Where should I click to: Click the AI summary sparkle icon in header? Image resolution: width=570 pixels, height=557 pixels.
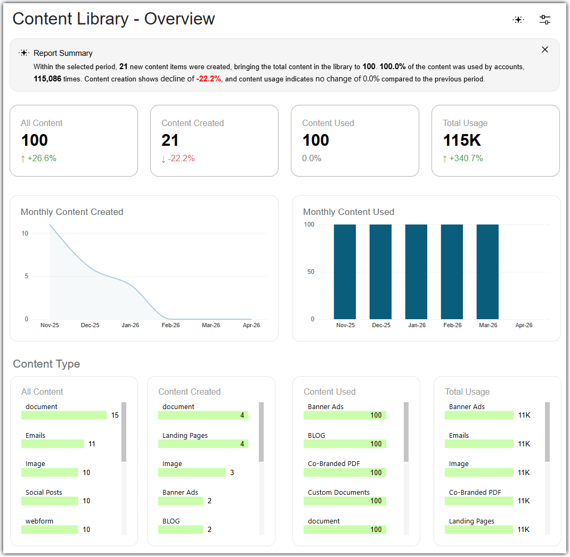[518, 20]
